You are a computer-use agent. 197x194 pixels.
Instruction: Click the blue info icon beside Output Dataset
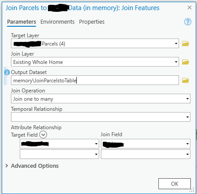pos(7,72)
